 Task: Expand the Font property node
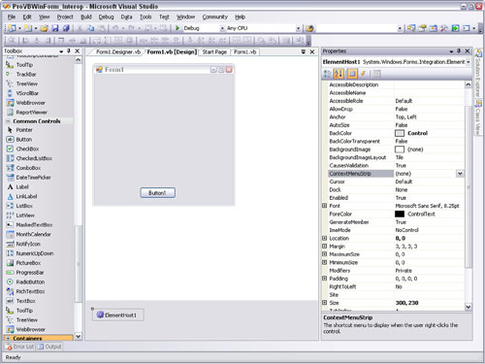point(325,206)
